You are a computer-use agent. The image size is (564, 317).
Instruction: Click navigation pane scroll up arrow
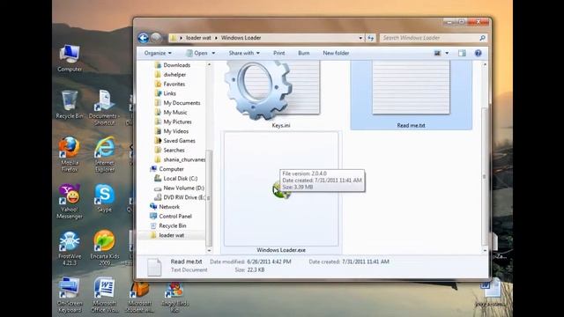click(x=209, y=64)
